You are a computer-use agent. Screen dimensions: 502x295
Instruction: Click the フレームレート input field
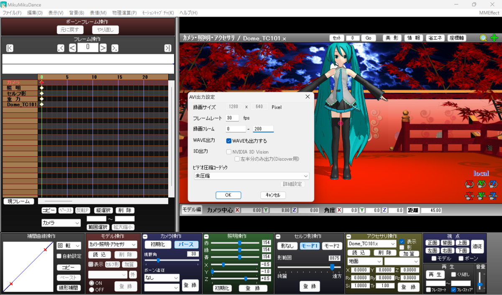[232, 118]
